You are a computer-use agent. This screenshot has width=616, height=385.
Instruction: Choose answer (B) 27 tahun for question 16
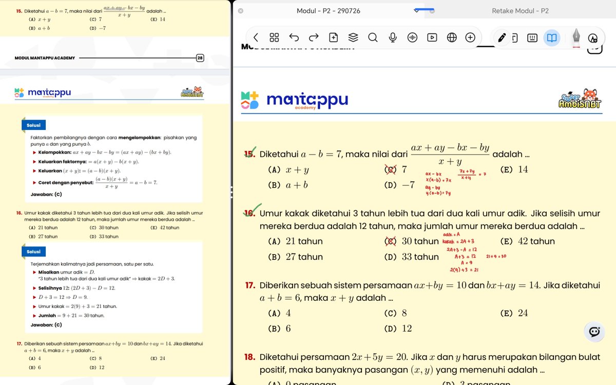295,257
